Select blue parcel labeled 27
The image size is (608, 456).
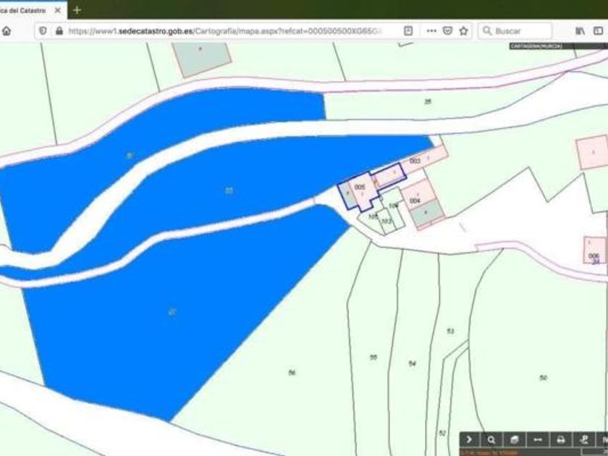click(x=172, y=312)
